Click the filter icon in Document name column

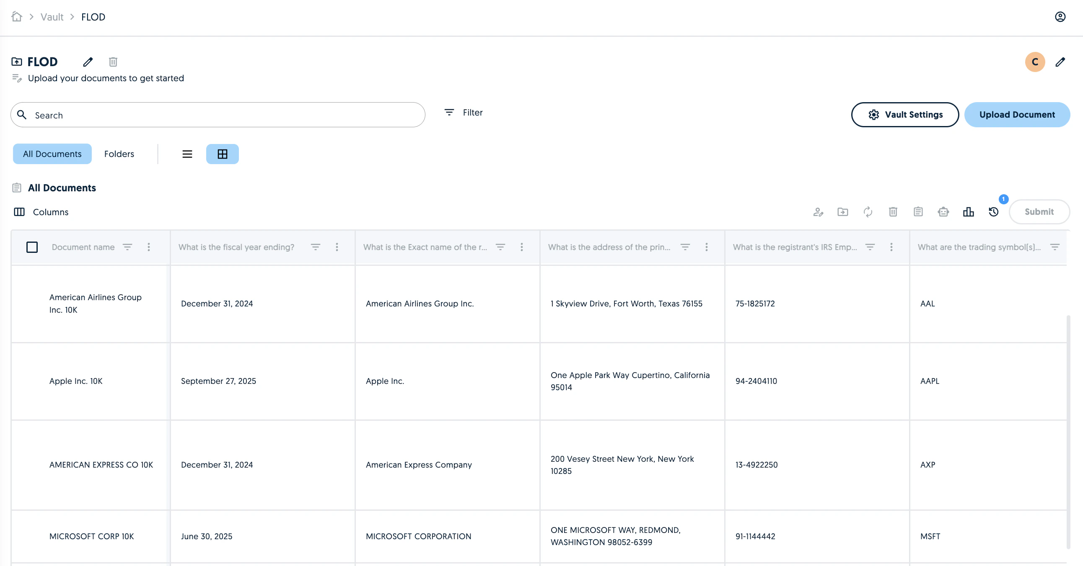(127, 247)
